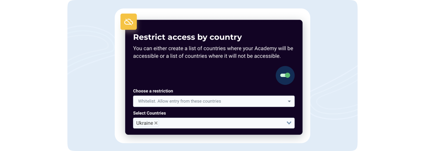Click "Allow entry from these countries" text
Screen dimensions: 425x151
pos(189,101)
